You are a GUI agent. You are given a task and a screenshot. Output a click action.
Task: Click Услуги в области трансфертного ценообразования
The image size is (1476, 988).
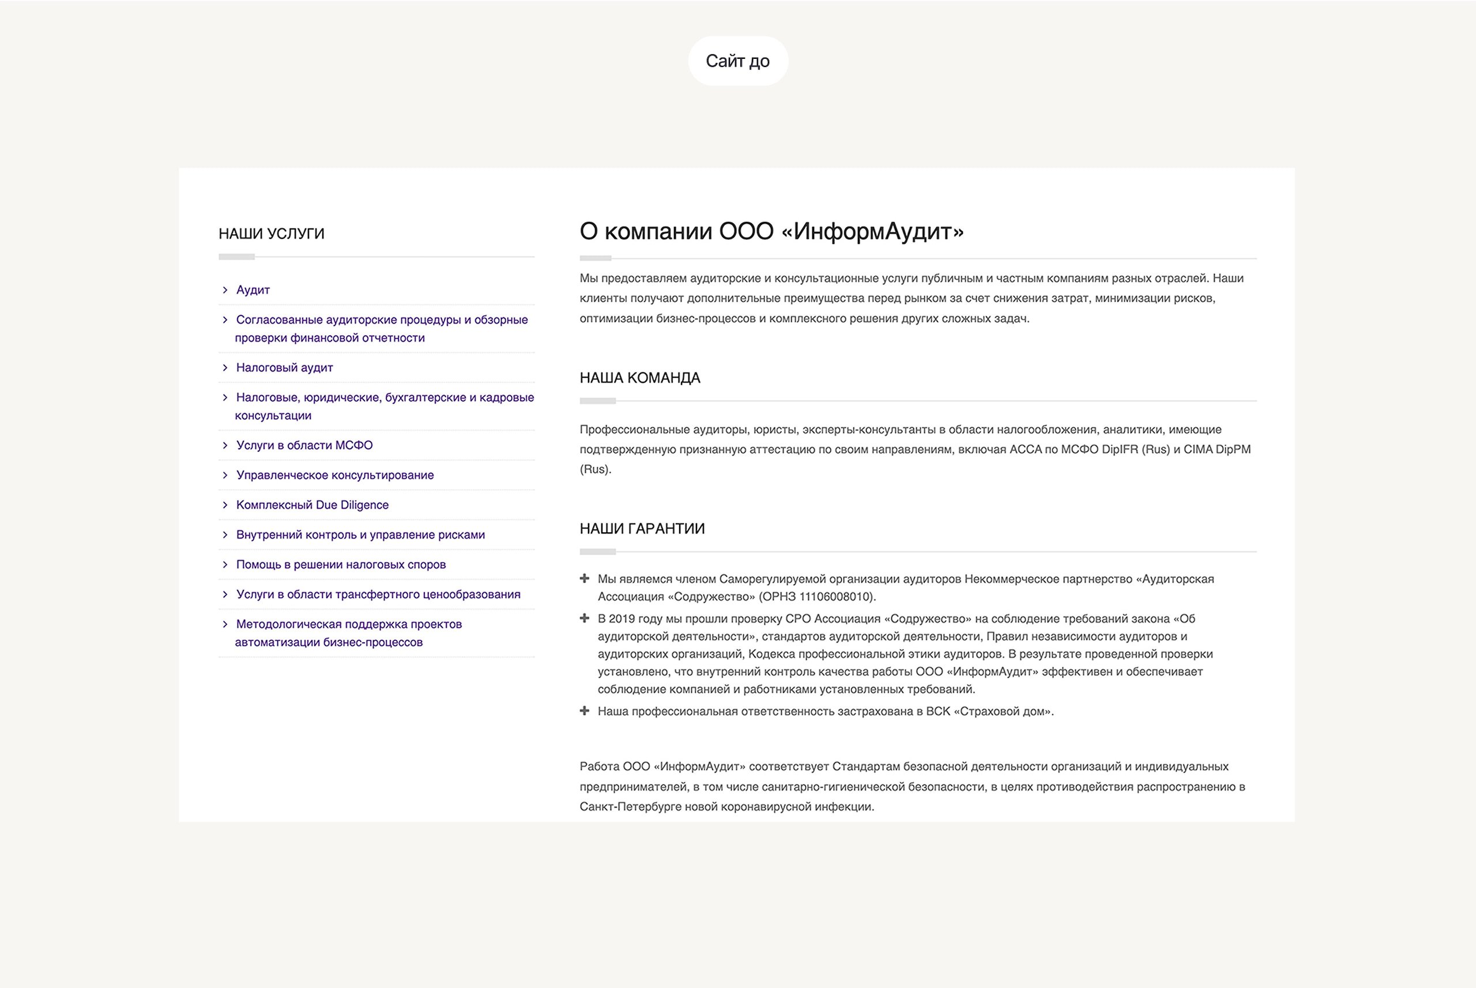(x=378, y=594)
